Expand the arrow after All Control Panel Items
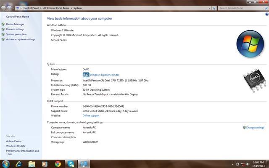The image size is (269, 168). pyautogui.click(x=71, y=8)
